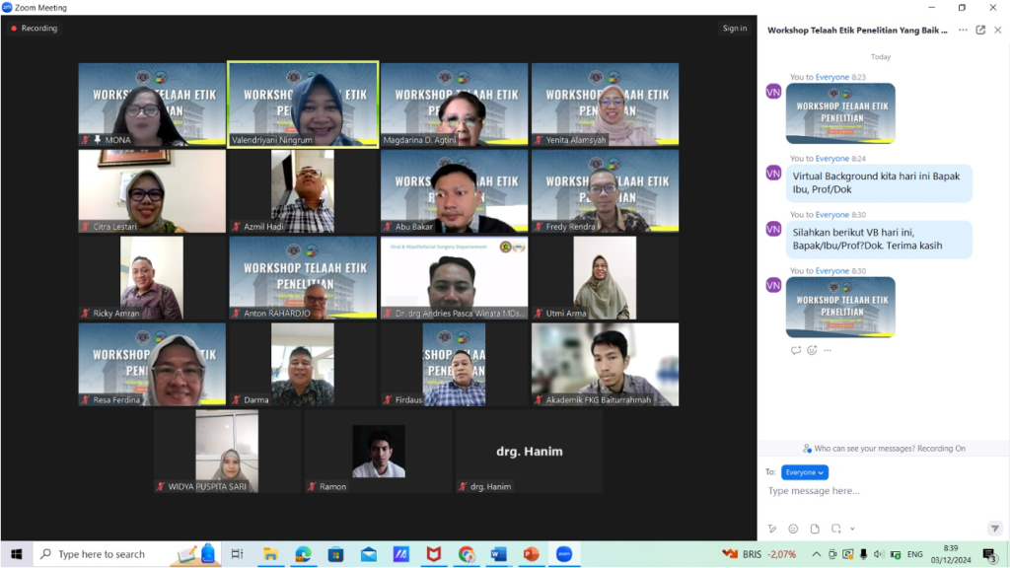
Task: Open the Everyone recipient dropdown
Action: (x=805, y=472)
